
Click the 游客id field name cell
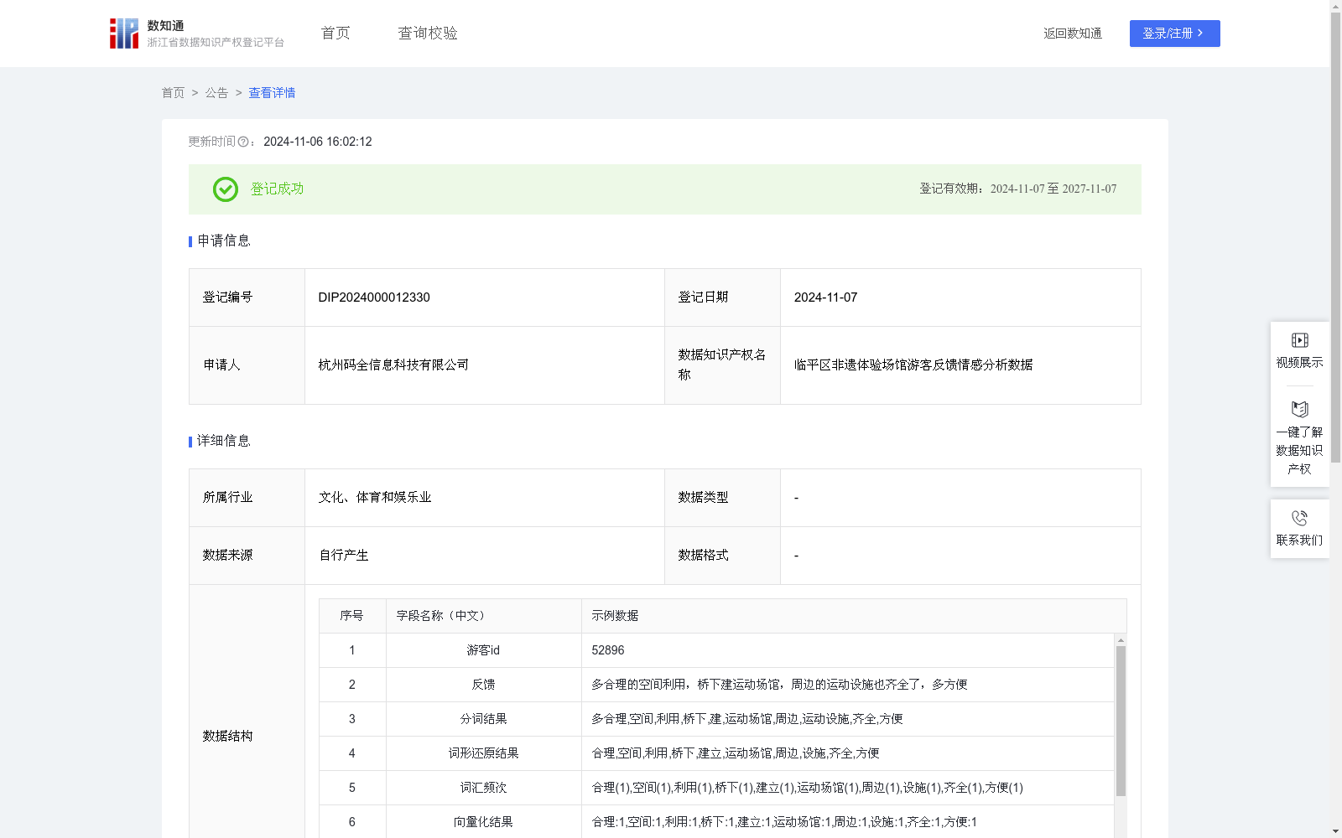pyautogui.click(x=484, y=650)
